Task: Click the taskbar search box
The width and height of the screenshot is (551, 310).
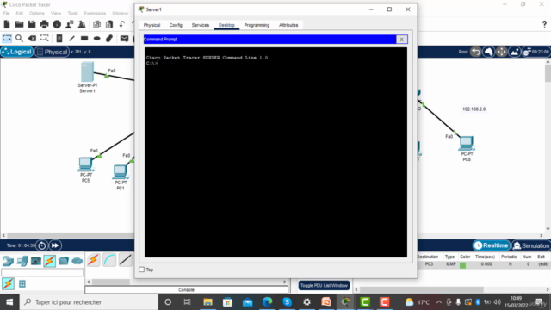Action: [x=90, y=302]
